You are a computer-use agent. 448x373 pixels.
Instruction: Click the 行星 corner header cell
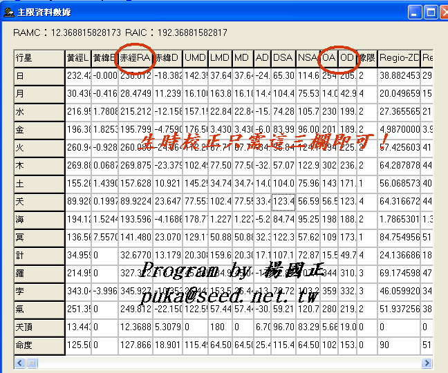point(39,58)
